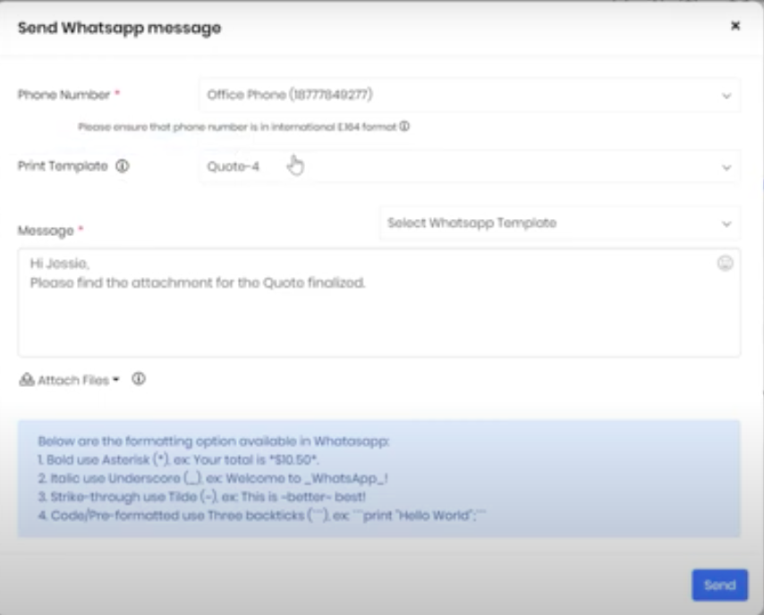Click the Bold use Asterisk formatting hint
The width and height of the screenshot is (764, 615).
point(178,459)
